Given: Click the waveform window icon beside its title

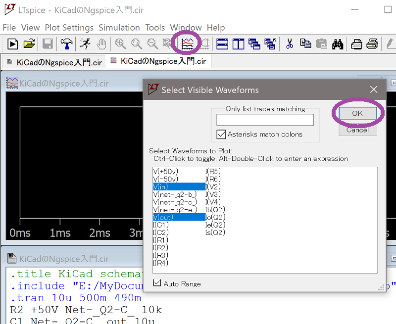Looking at the screenshot, I should [12, 83].
